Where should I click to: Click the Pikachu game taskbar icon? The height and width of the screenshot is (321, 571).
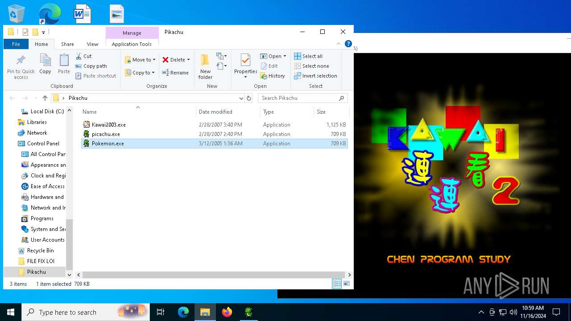[x=248, y=312]
